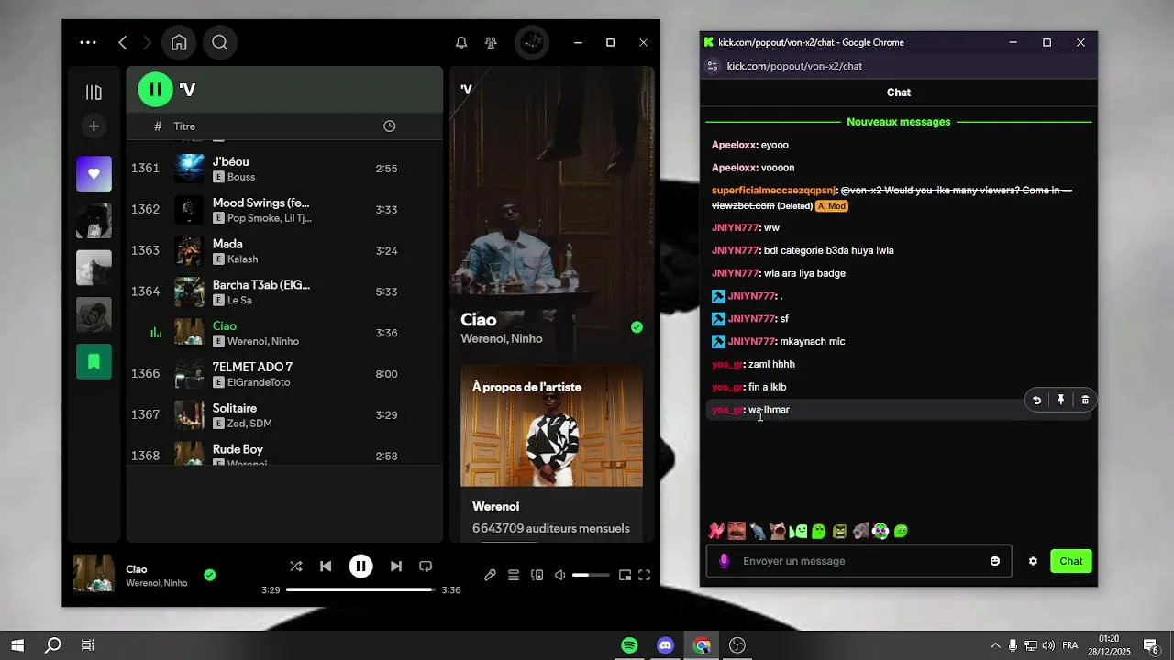Toggle saved checkmark beside Ciao in right panel
Viewport: 1174px width, 660px height.
(x=637, y=327)
